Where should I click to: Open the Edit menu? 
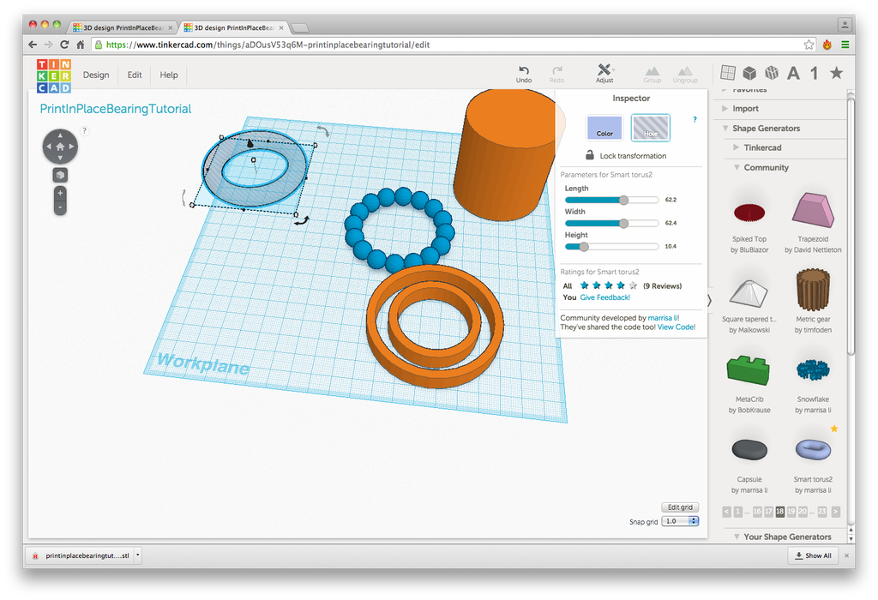[x=135, y=75]
